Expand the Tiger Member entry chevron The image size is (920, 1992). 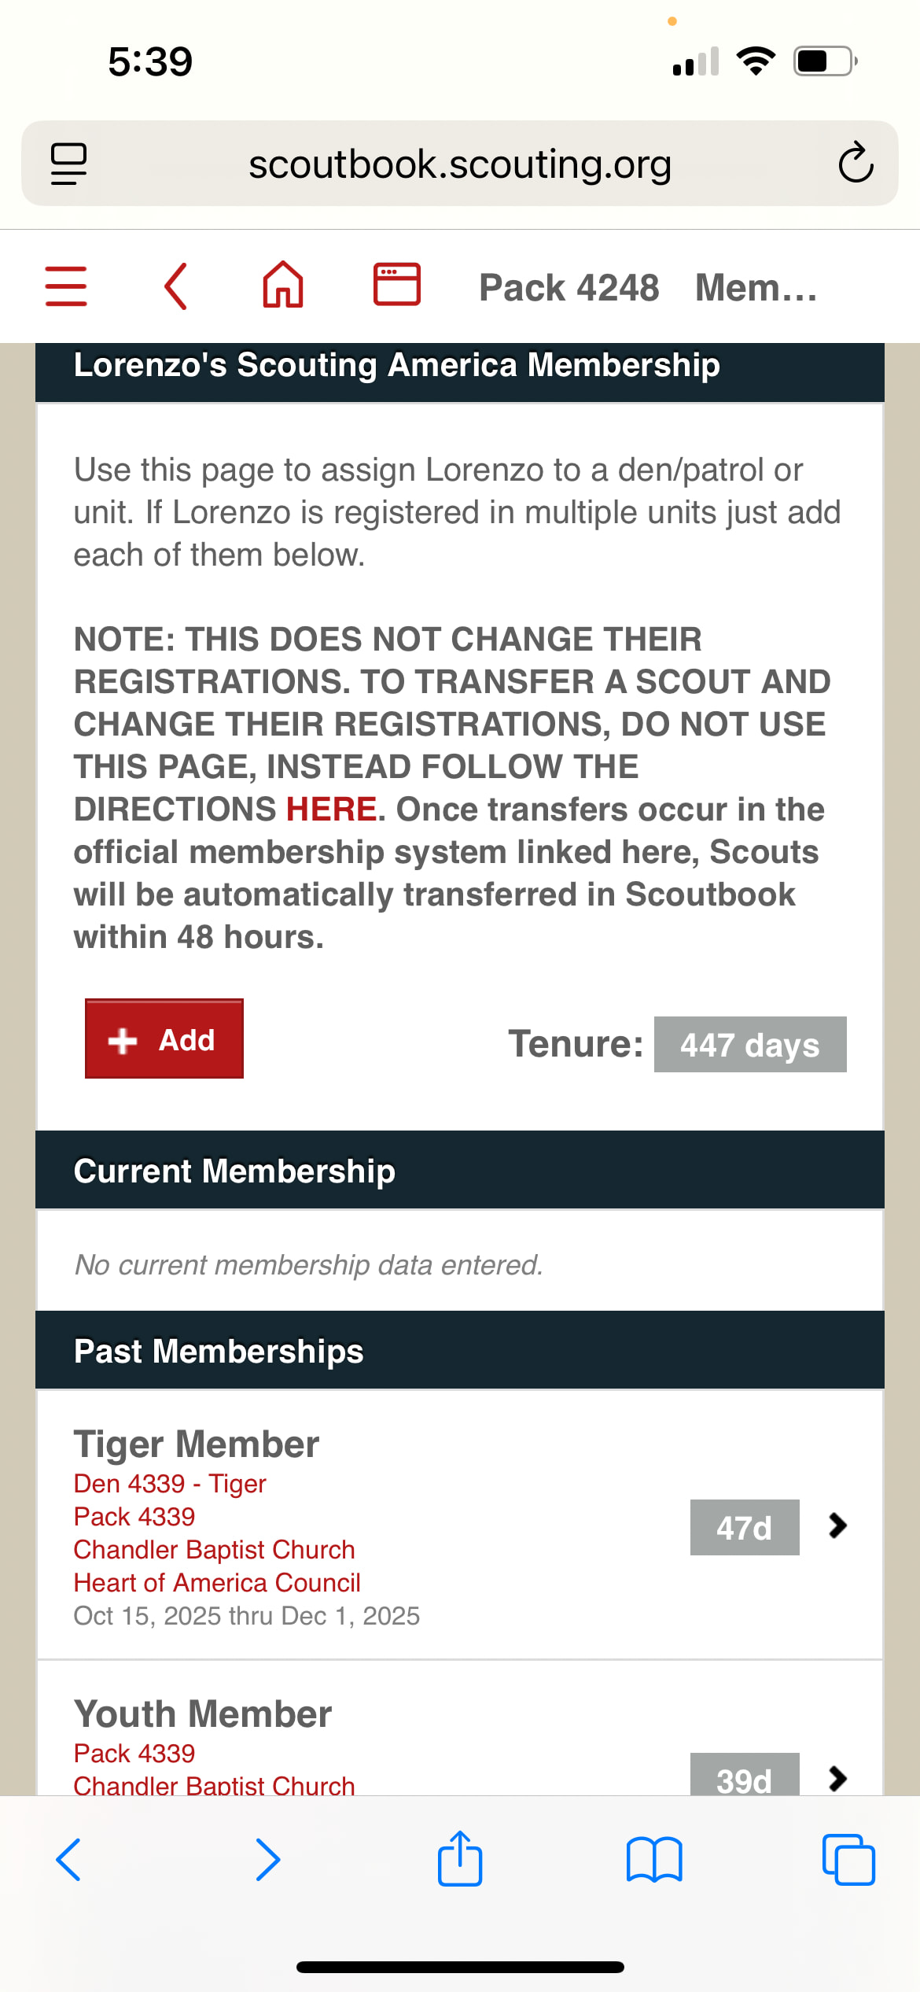pos(838,1526)
